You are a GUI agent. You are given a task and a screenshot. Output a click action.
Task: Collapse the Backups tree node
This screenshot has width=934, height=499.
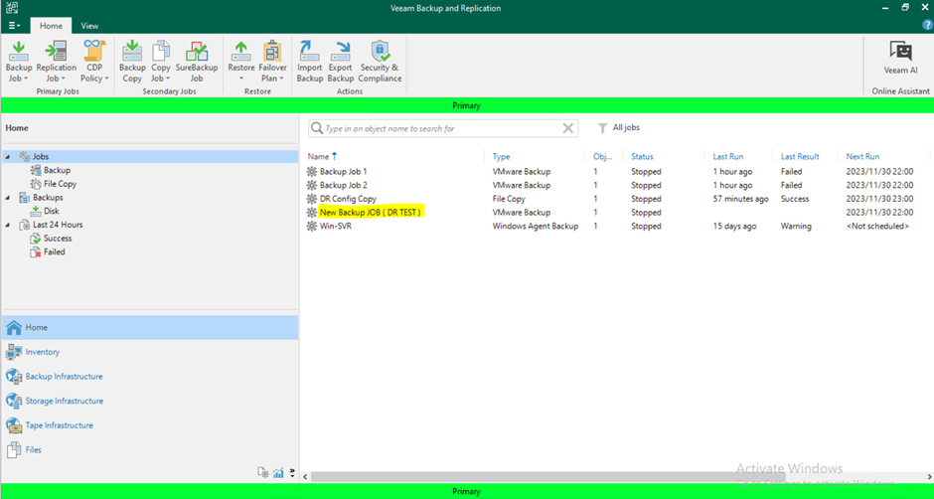(7, 198)
